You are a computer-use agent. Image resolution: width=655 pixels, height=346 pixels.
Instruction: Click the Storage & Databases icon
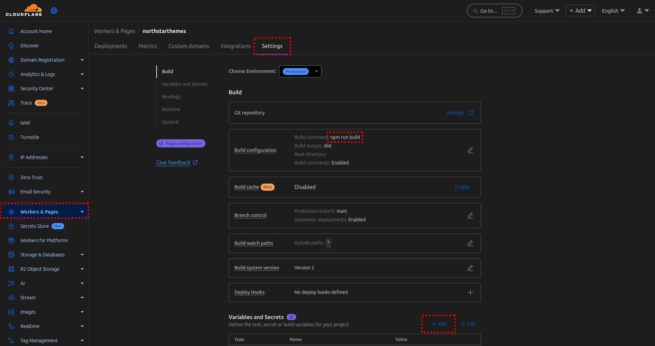pyautogui.click(x=11, y=255)
